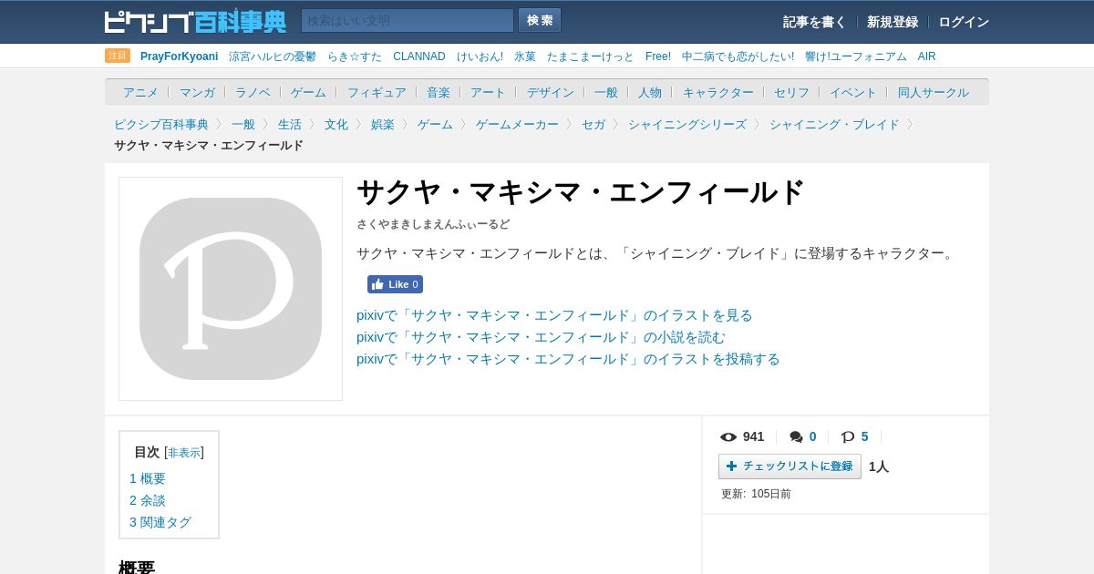Click the シャイニング・ブレイド breadcrumb link
This screenshot has height=574, width=1094.
(834, 124)
